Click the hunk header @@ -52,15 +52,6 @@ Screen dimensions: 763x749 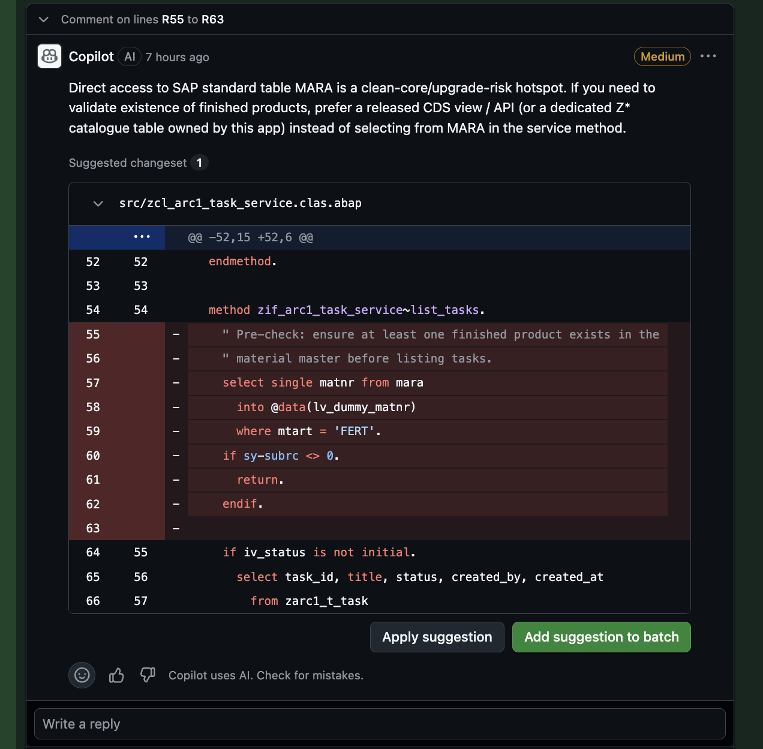coord(251,238)
